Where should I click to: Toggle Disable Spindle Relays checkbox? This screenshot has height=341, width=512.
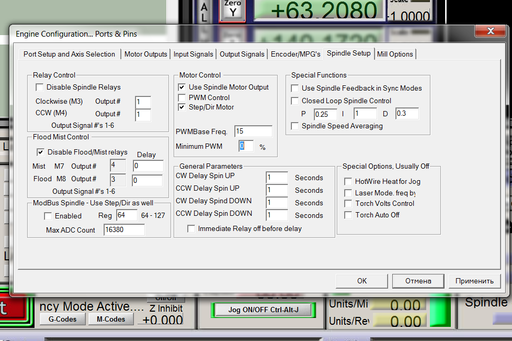[x=40, y=87]
